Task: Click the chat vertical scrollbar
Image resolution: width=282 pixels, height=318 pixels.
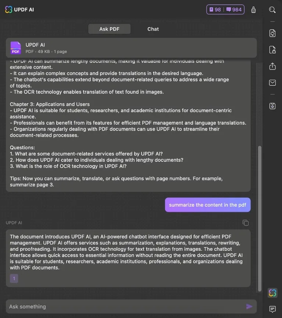Action: pos(260,219)
